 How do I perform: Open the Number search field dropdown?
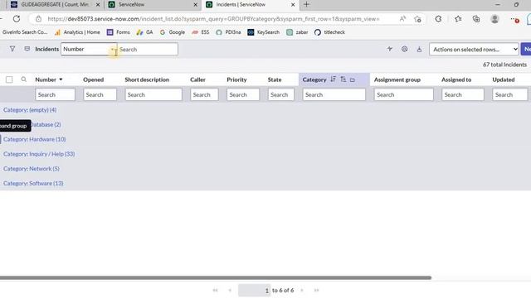coord(89,49)
